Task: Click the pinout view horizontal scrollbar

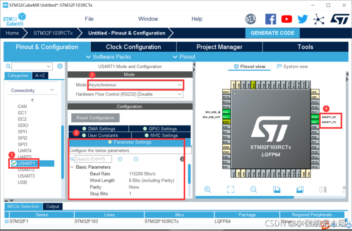Action: click(245, 198)
